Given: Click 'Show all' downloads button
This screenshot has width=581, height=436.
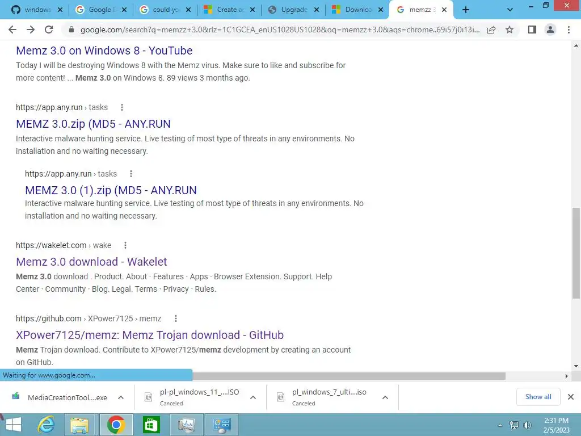Looking at the screenshot, I should pyautogui.click(x=538, y=397).
